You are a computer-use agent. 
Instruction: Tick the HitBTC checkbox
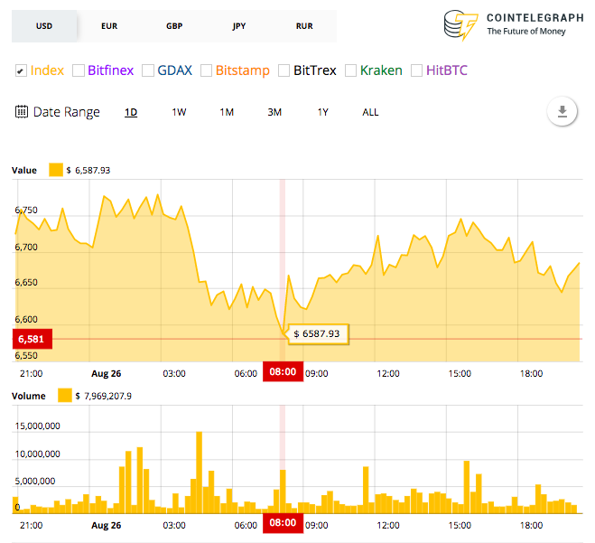(416, 70)
